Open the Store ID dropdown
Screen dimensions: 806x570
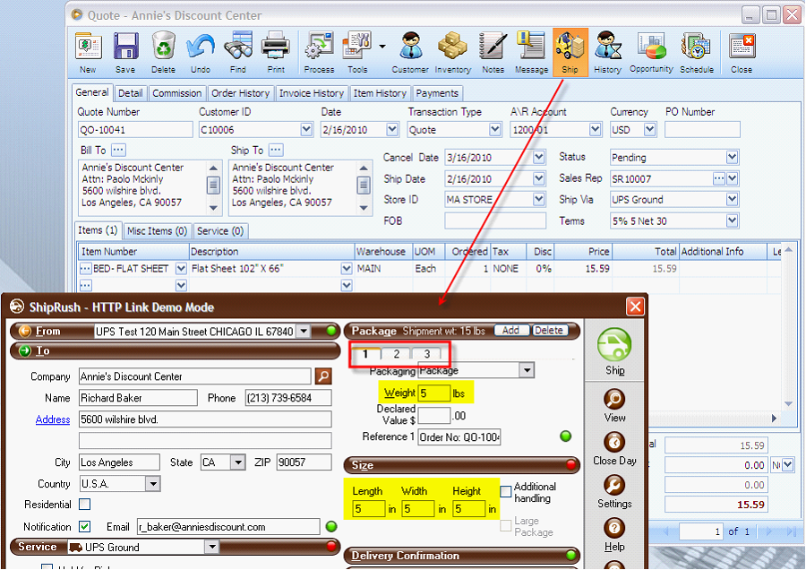click(539, 200)
